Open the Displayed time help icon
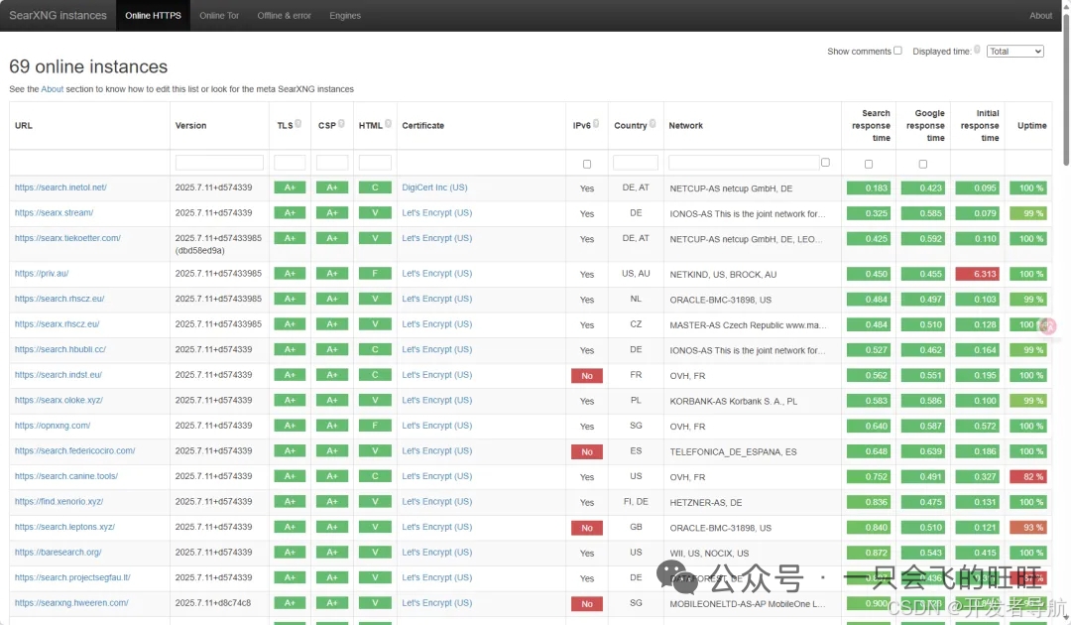The height and width of the screenshot is (625, 1071). tap(977, 50)
